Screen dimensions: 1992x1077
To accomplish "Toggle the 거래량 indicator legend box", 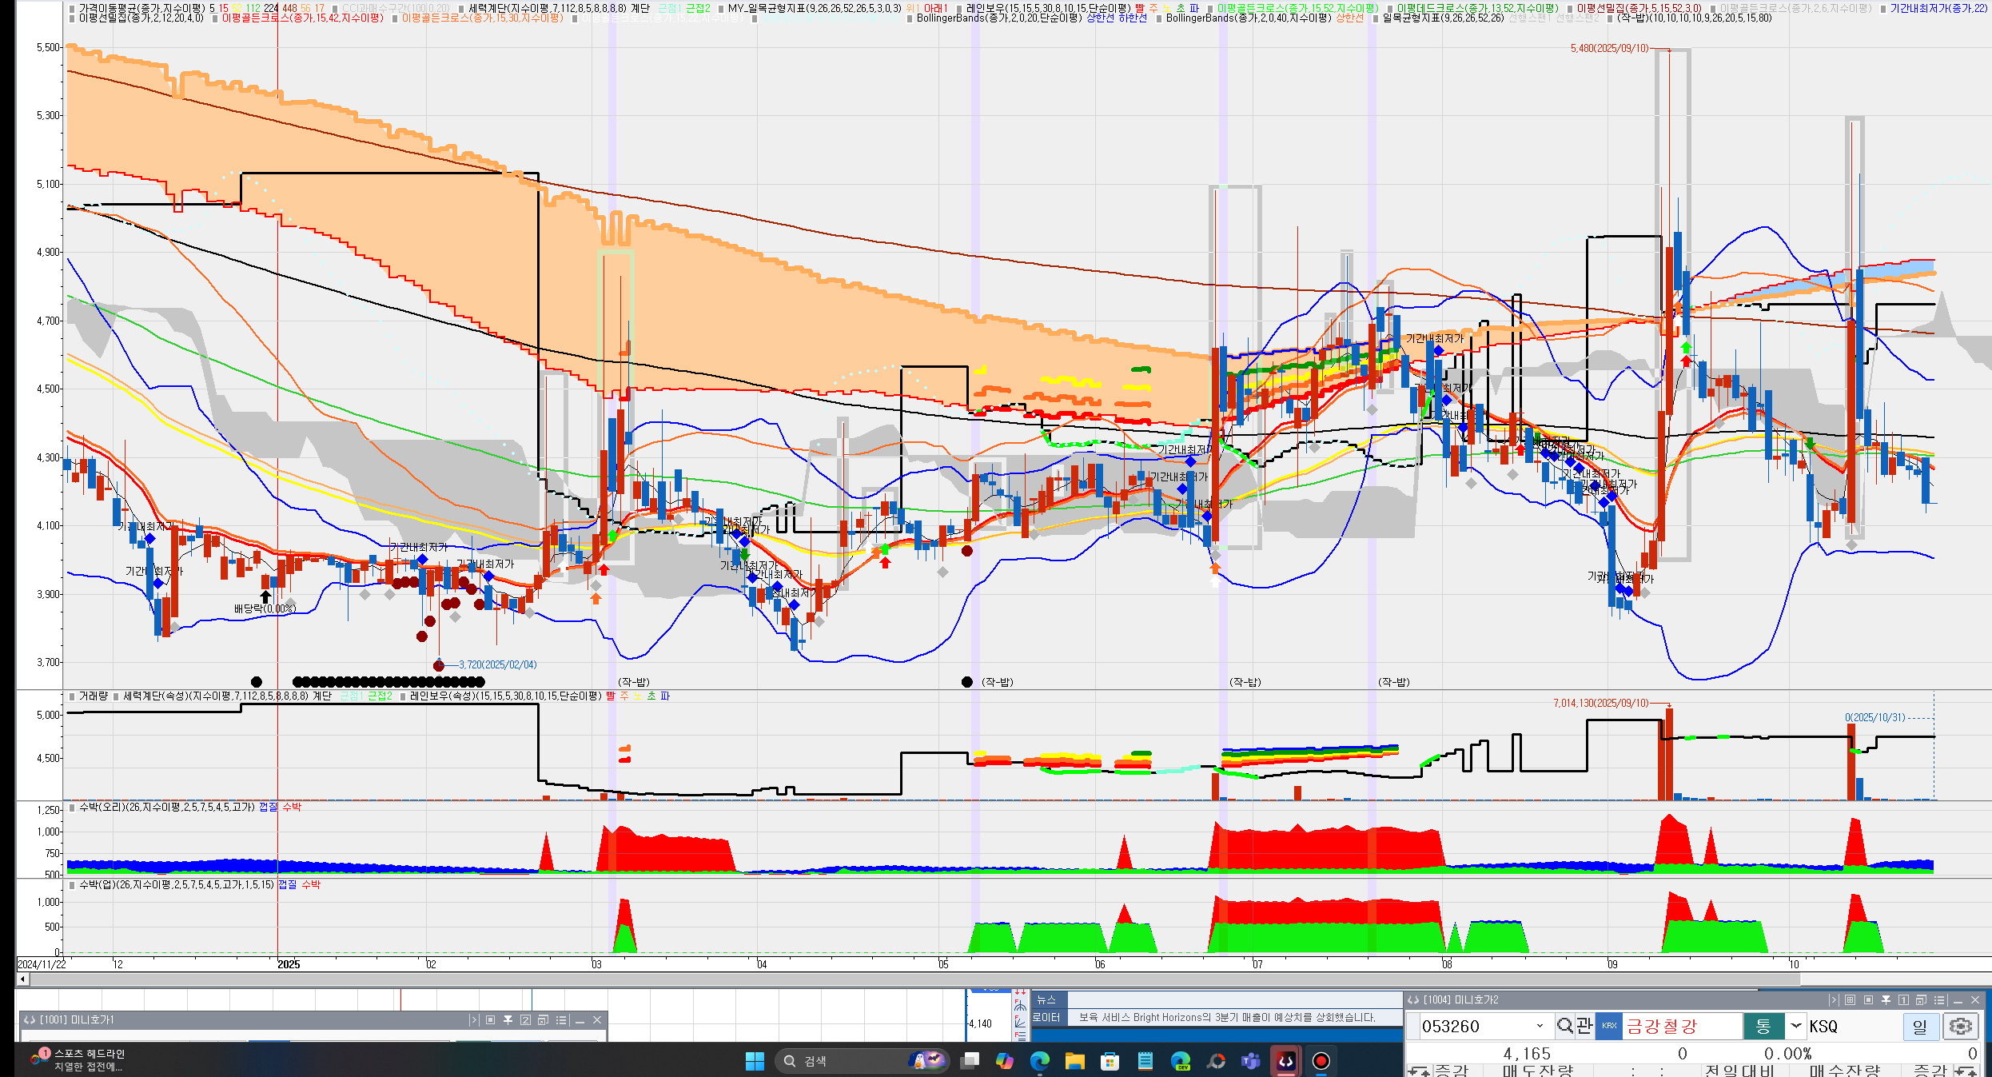I will tap(73, 696).
